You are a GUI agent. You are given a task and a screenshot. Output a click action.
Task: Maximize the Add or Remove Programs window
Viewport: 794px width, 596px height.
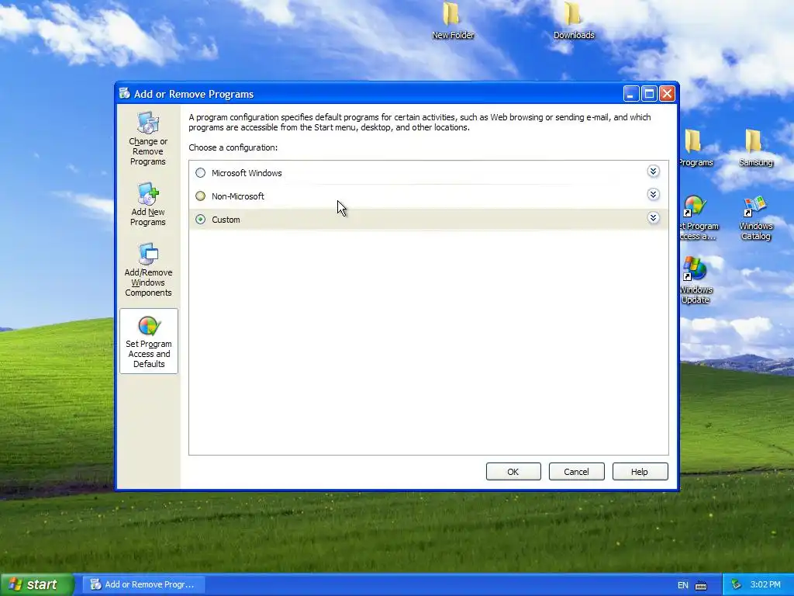(x=649, y=94)
